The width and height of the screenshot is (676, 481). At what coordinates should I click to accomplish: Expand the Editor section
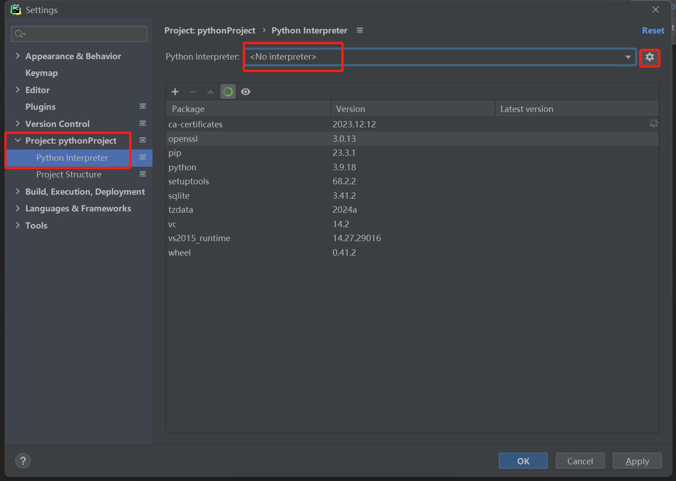18,89
